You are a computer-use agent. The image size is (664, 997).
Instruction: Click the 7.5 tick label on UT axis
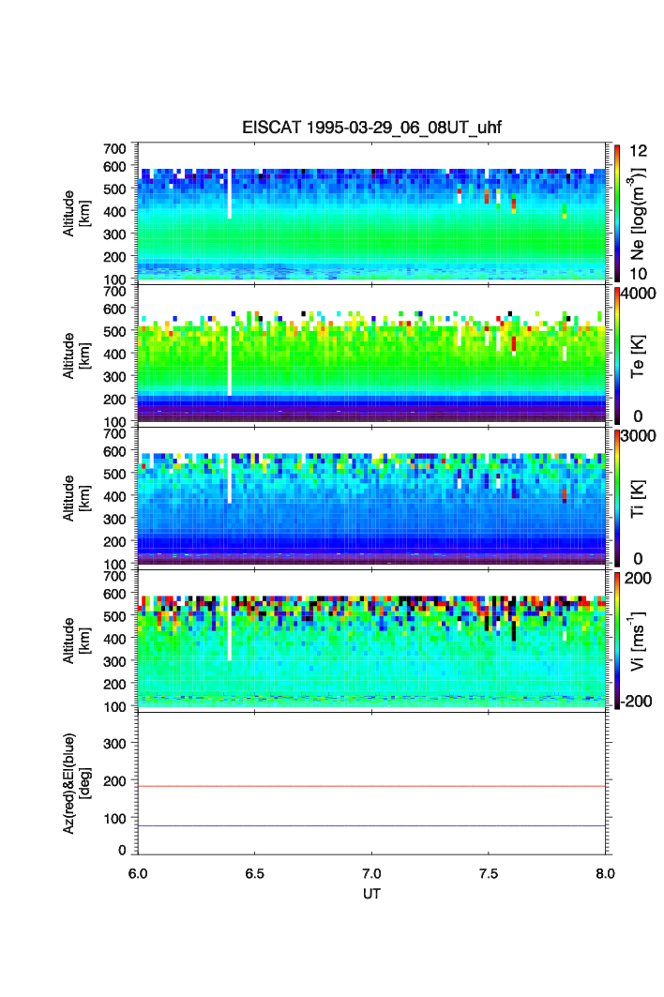pyautogui.click(x=489, y=872)
